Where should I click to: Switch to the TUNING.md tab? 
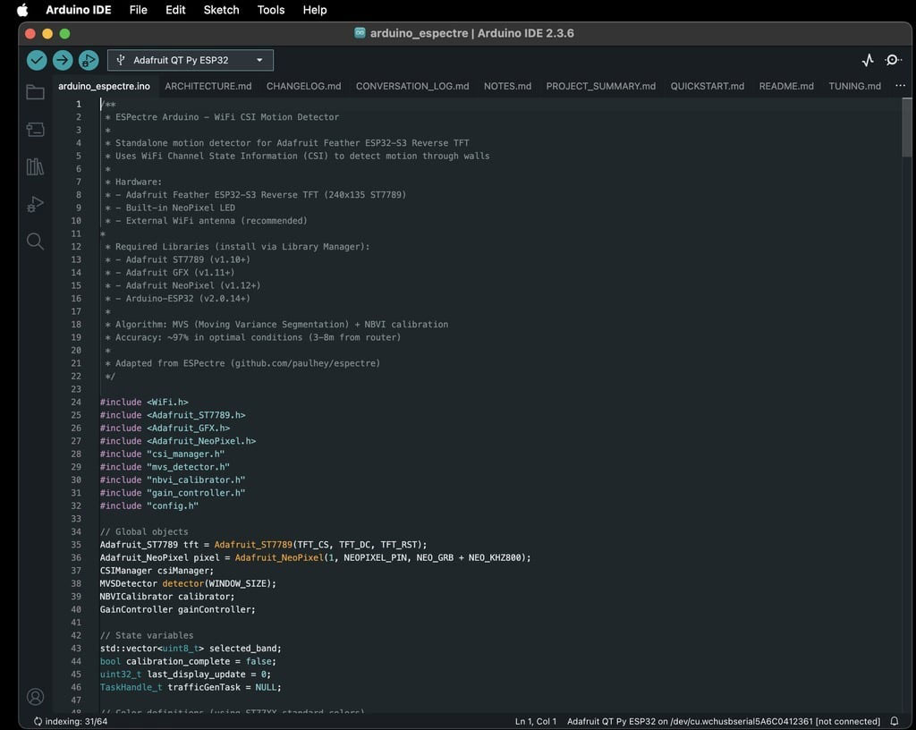tap(854, 86)
